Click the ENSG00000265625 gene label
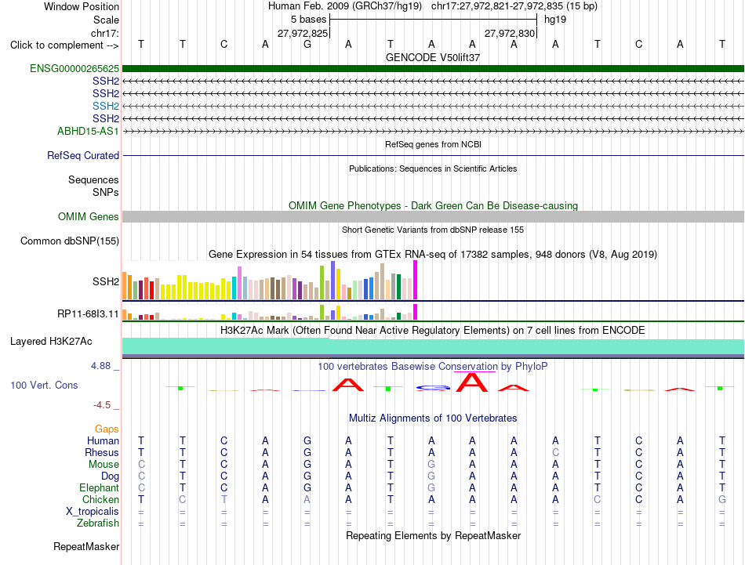Viewport: 745px width, 565px height. [x=74, y=68]
